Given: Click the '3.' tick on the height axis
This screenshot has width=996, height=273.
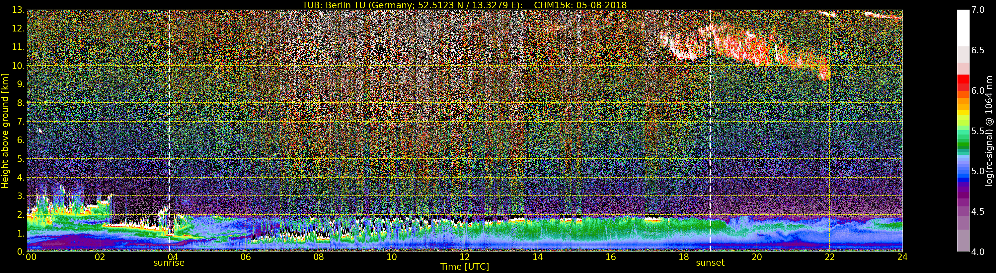Looking at the screenshot, I should [21, 196].
